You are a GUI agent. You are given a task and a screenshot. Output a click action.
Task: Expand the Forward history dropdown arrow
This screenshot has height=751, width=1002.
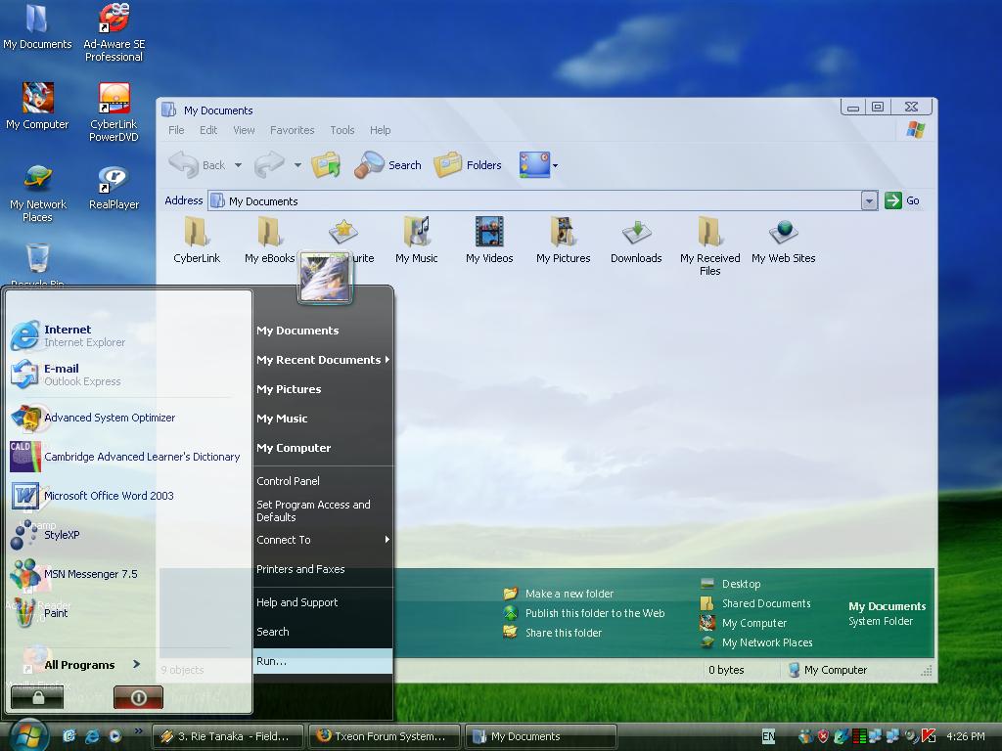297,164
